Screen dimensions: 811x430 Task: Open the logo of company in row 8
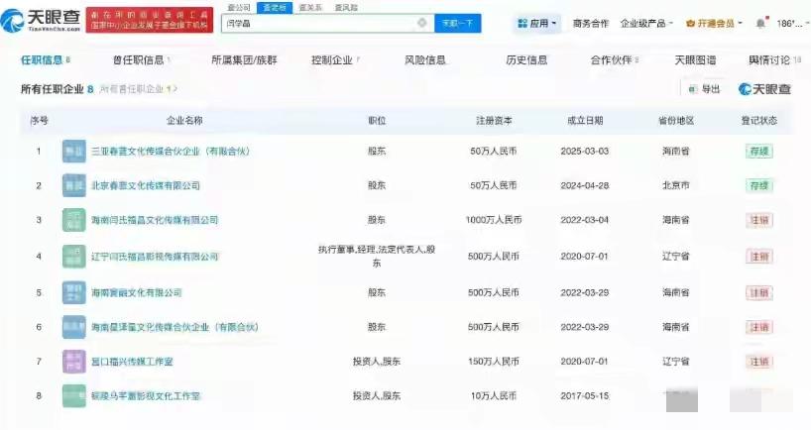tap(74, 396)
